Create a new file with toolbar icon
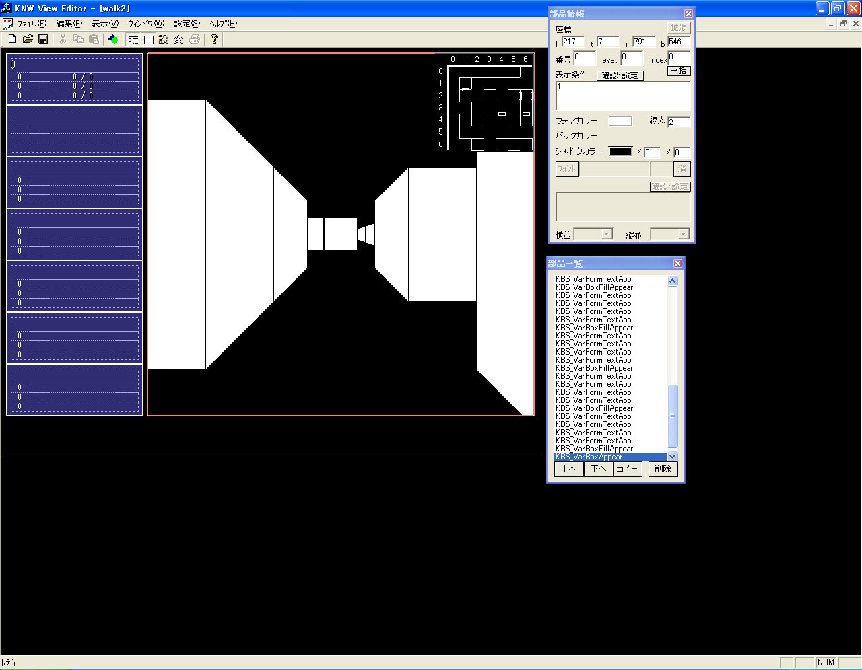This screenshot has height=670, width=862. (12, 40)
